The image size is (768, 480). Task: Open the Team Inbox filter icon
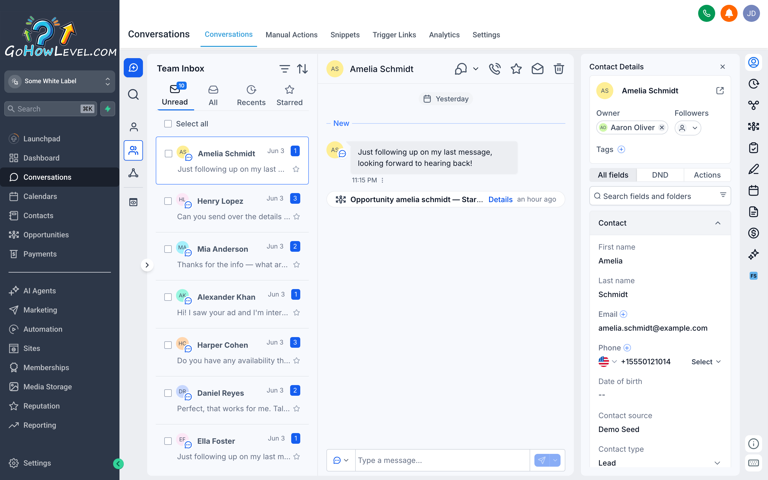[284, 69]
